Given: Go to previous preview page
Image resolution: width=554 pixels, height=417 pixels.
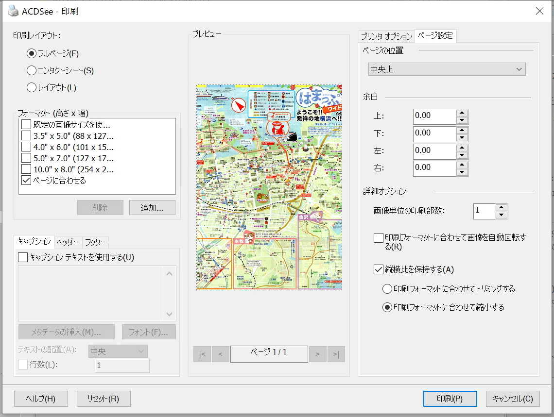Looking at the screenshot, I should tap(220, 354).
